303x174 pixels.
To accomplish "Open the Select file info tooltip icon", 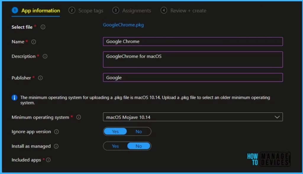I will [x=43, y=27].
